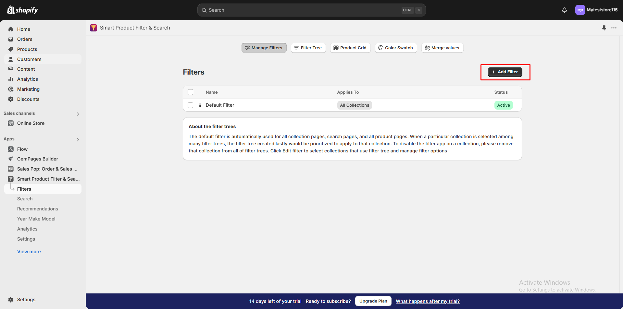Switch to the Filter Tree tab
Screen dimensions: 623x309
(x=308, y=48)
